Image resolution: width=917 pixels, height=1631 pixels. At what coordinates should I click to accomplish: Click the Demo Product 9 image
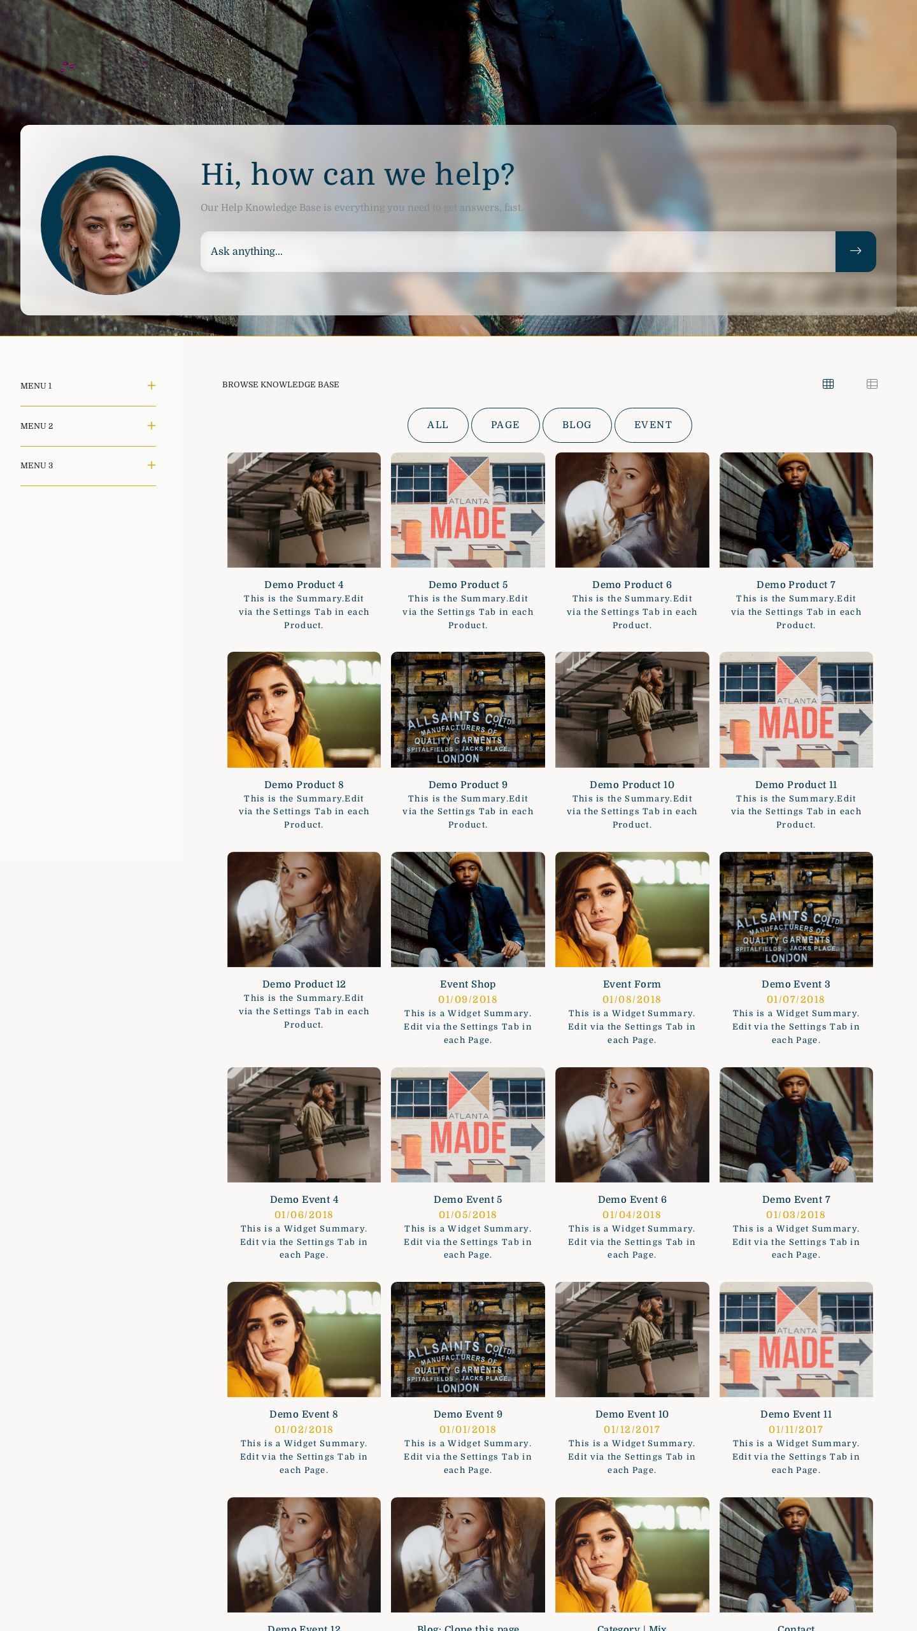point(467,709)
